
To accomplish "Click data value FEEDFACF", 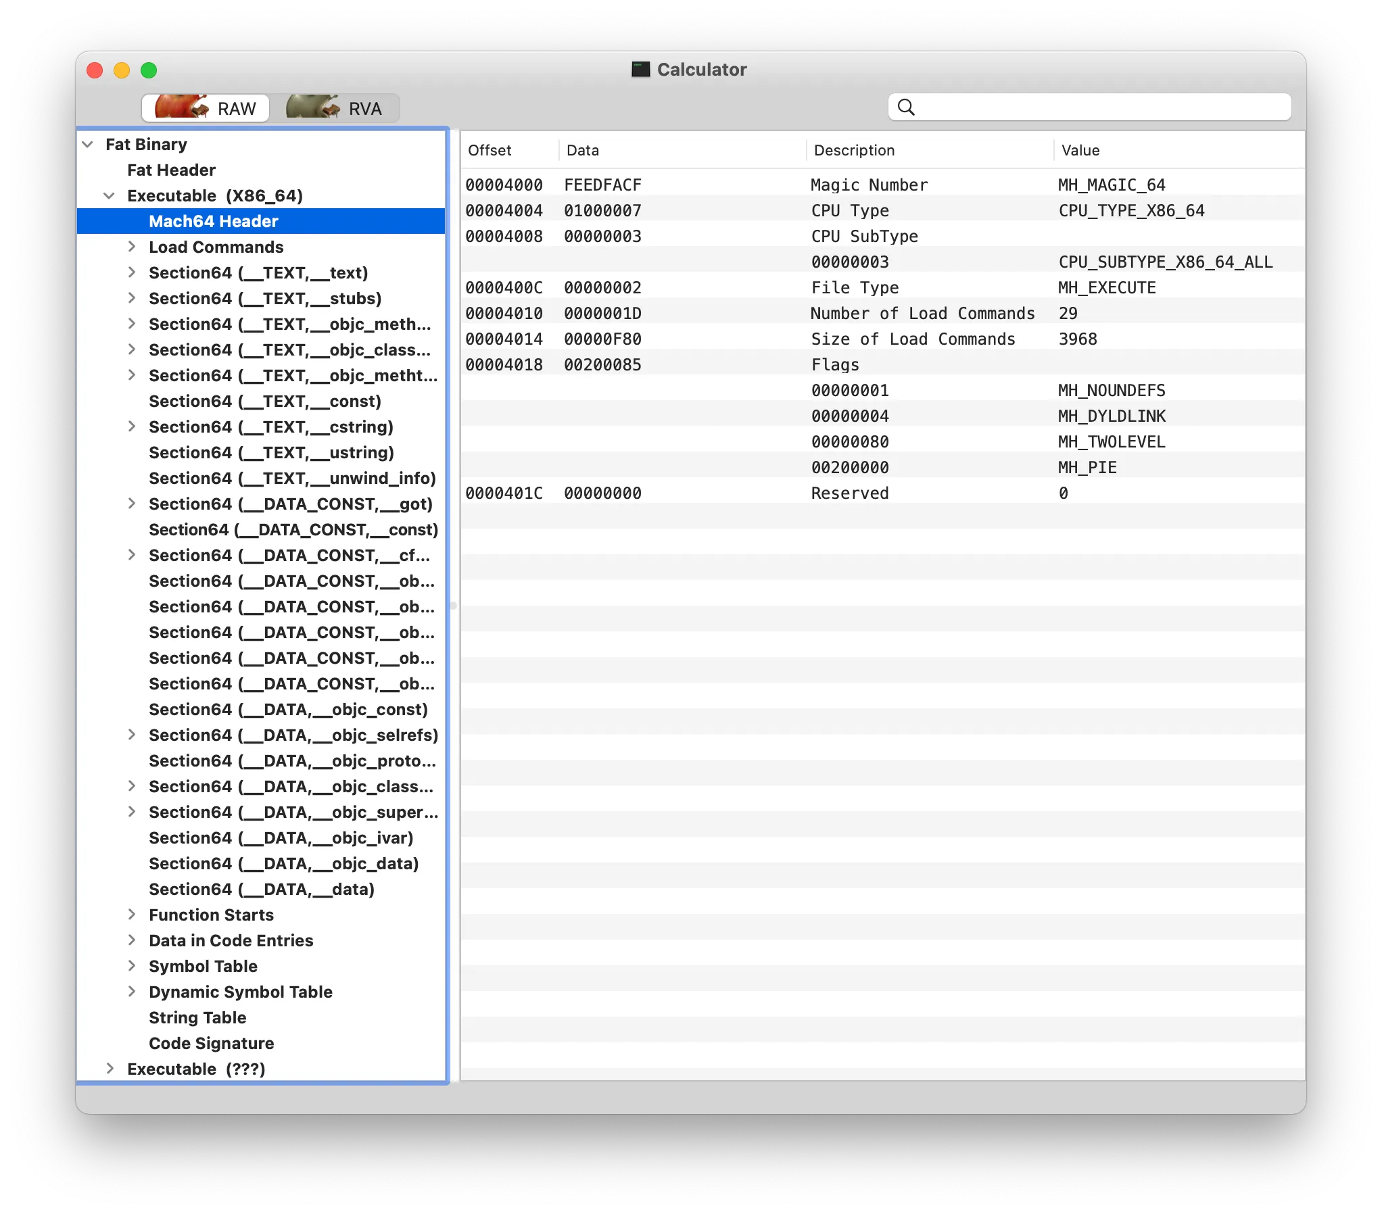I will tap(602, 185).
